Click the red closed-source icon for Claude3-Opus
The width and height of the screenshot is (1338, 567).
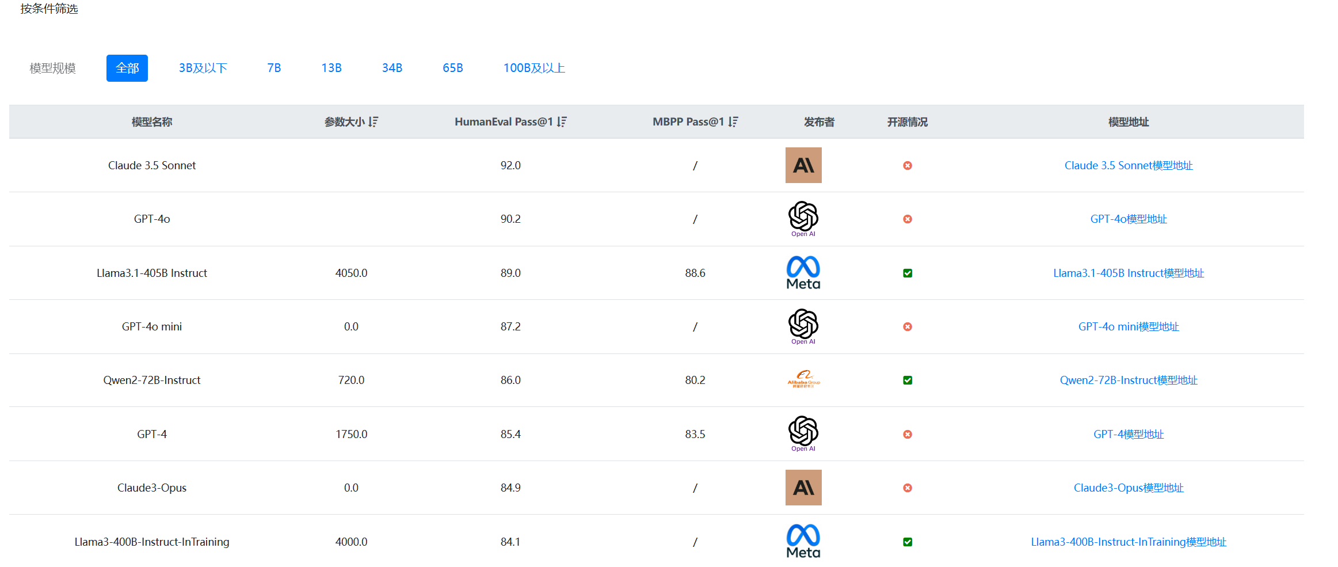click(x=908, y=488)
